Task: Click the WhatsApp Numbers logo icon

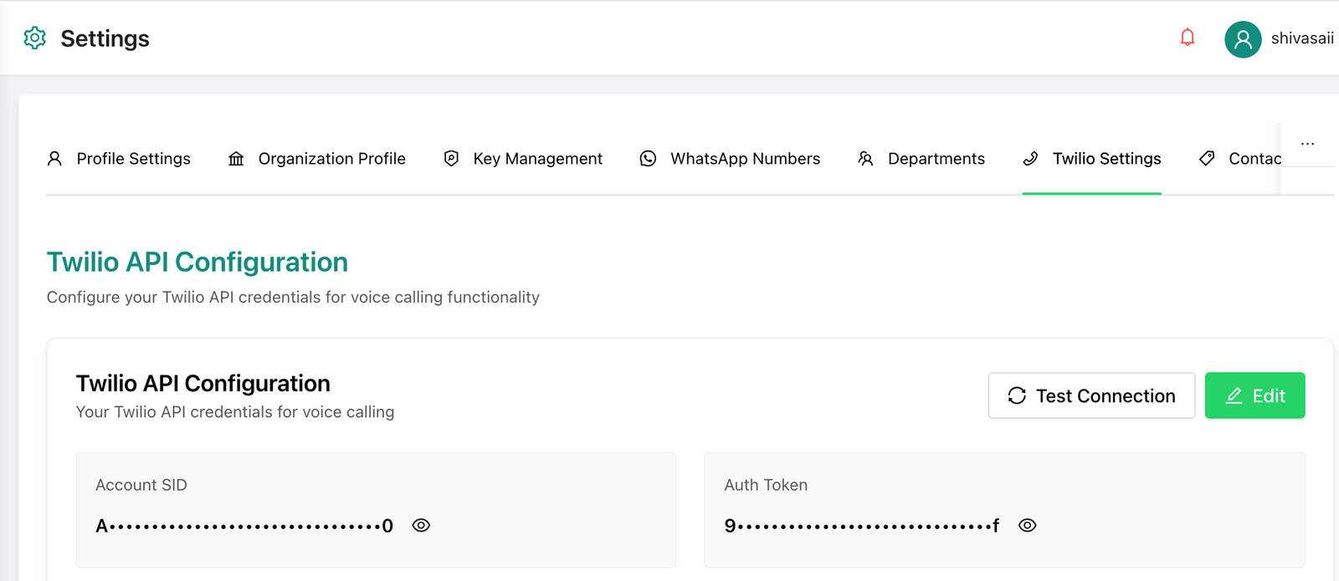Action: [x=648, y=159]
